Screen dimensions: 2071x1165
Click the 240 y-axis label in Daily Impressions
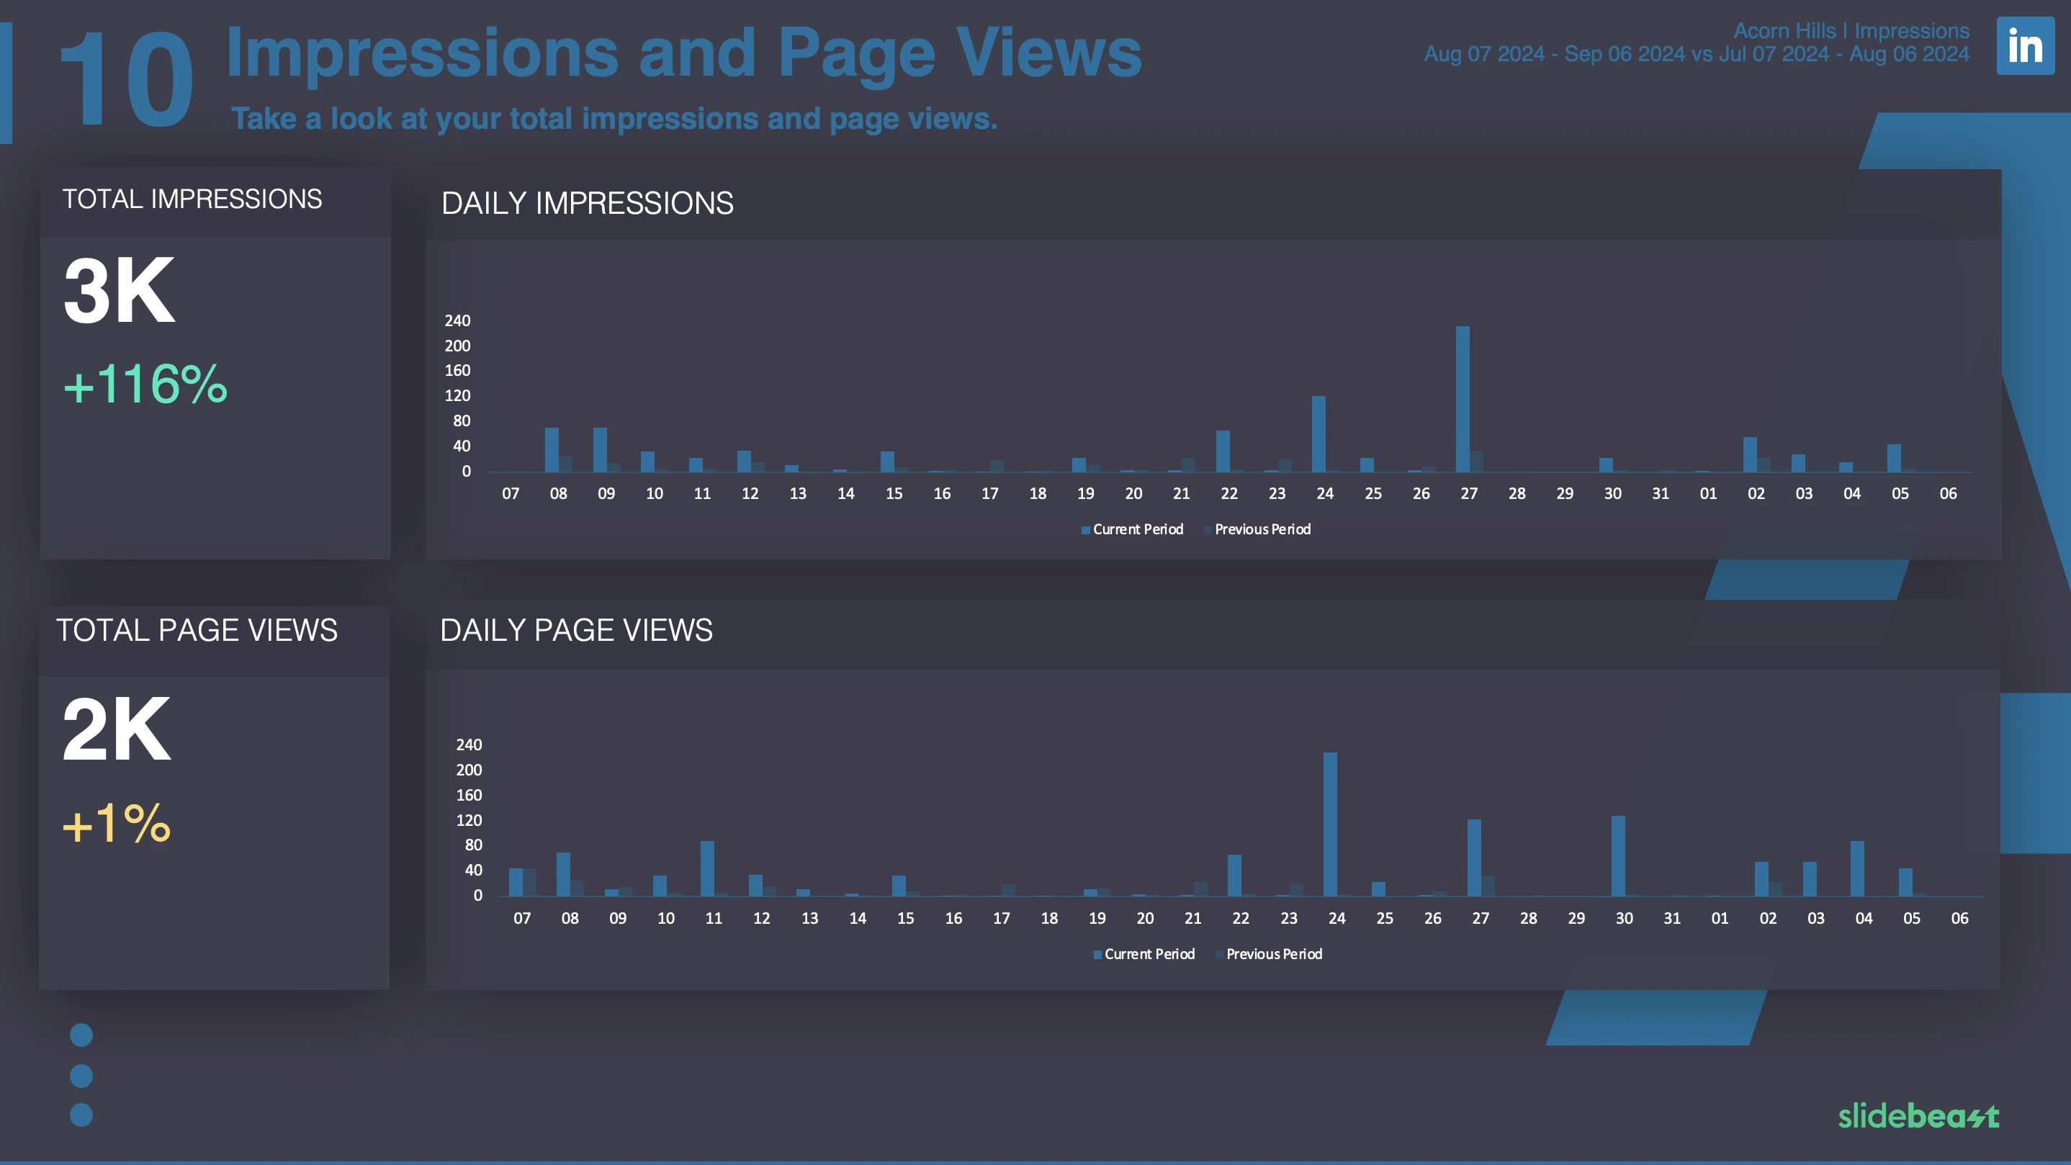point(457,321)
